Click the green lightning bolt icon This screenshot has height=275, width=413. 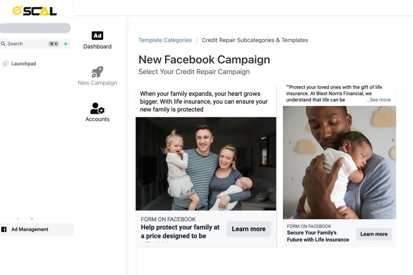[x=66, y=44]
